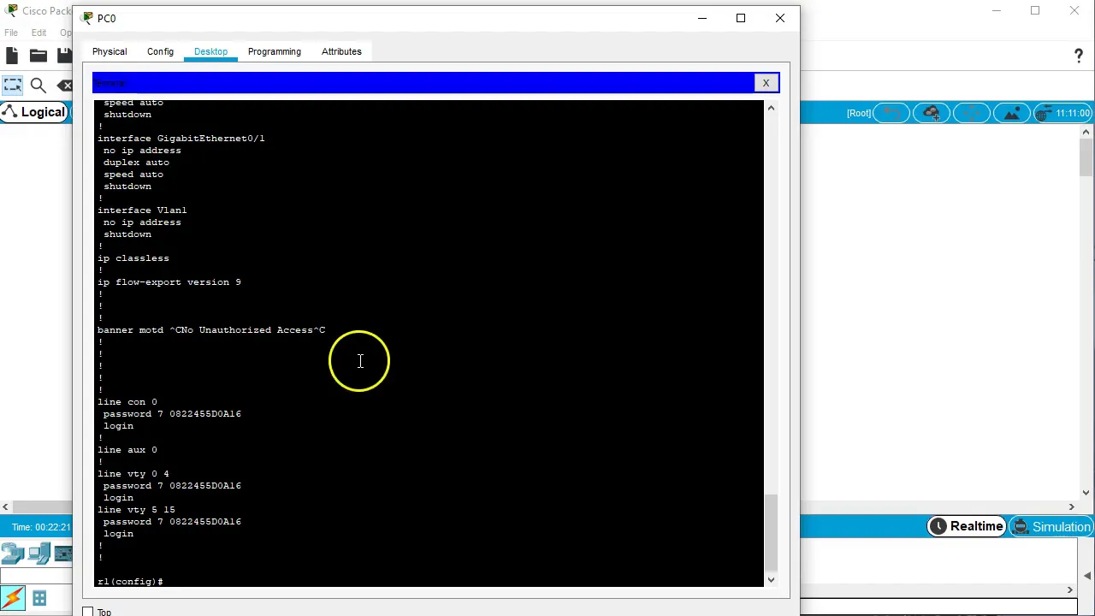The image size is (1095, 616).
Task: Click 'line vty 5 15' text in terminal
Action: [136, 510]
